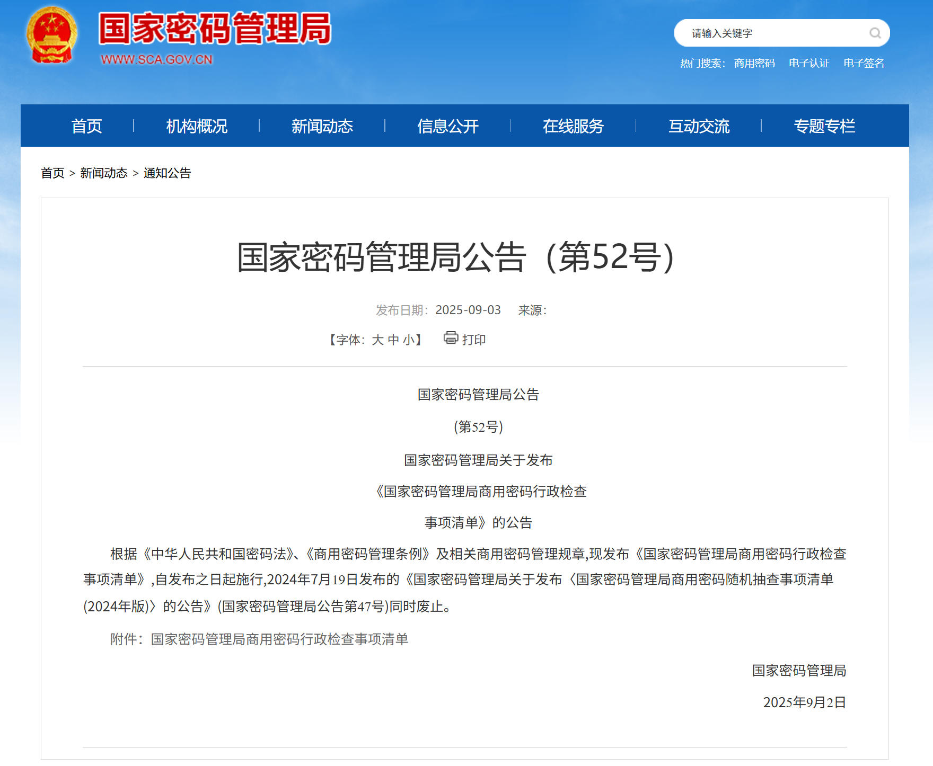The height and width of the screenshot is (766, 933).
Task: Set font size to medium (中)
Action: point(393,340)
